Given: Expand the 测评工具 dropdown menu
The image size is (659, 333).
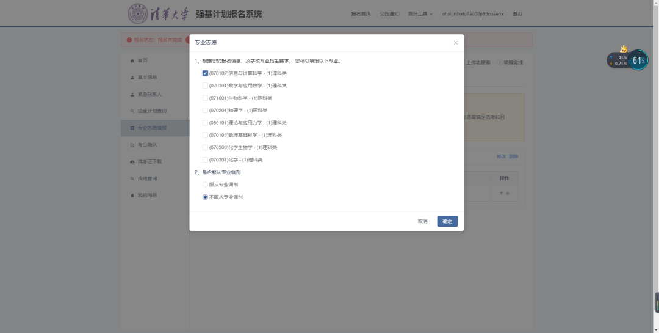Looking at the screenshot, I should pyautogui.click(x=420, y=14).
